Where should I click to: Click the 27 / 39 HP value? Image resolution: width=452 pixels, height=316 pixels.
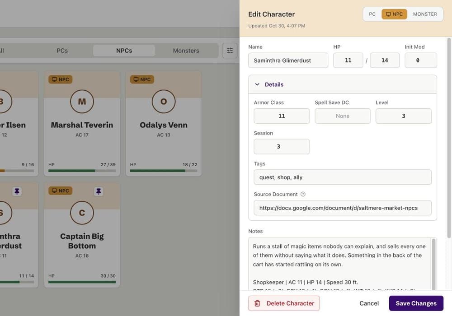(108, 165)
